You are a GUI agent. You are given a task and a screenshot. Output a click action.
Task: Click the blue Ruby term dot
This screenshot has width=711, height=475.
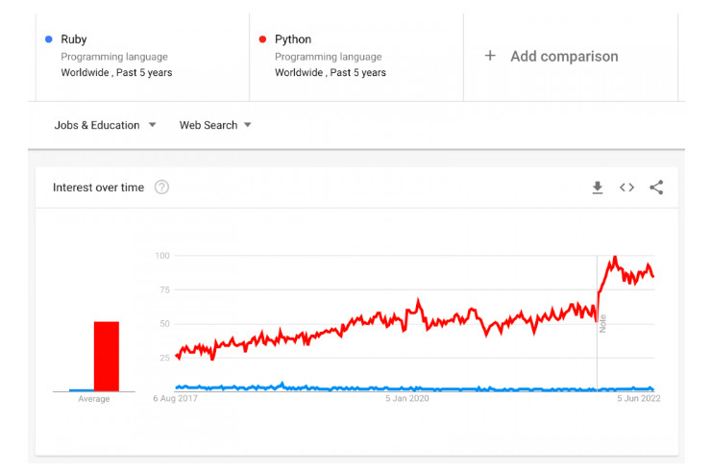[48, 39]
